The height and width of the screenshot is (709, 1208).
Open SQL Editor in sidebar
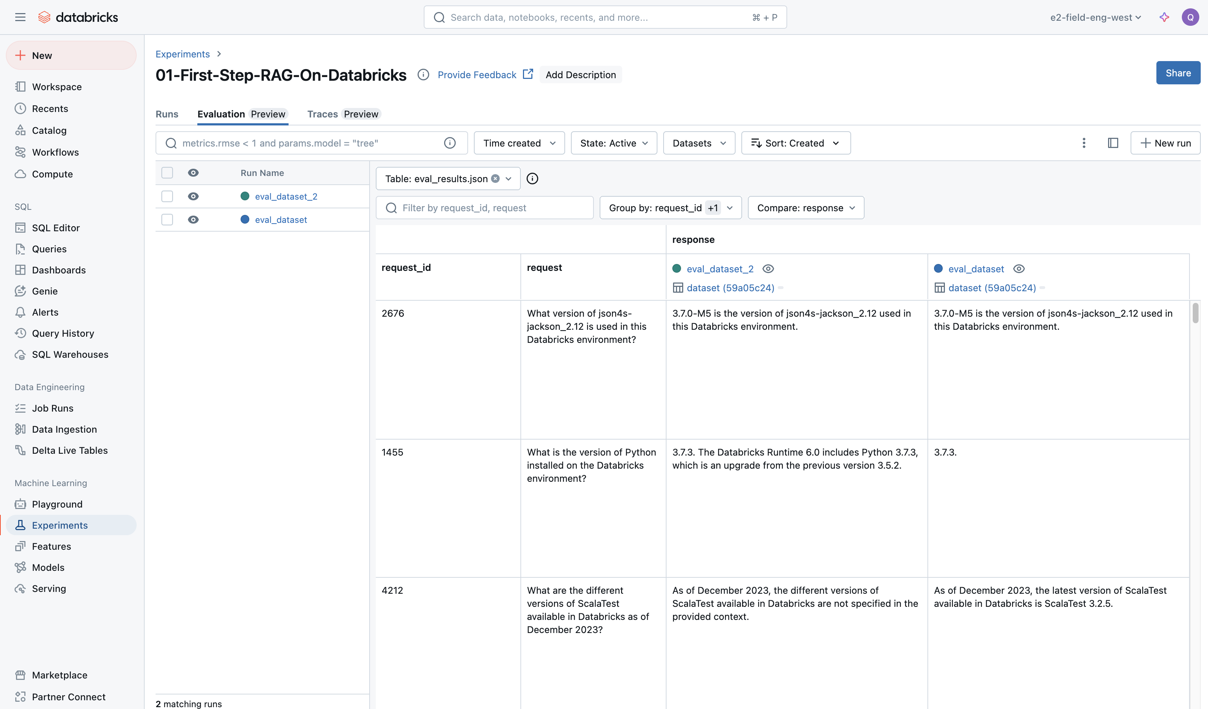pos(71,228)
